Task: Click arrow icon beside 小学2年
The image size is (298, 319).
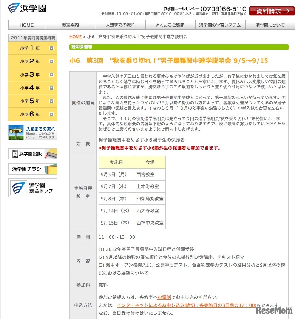Action: [x=52, y=62]
